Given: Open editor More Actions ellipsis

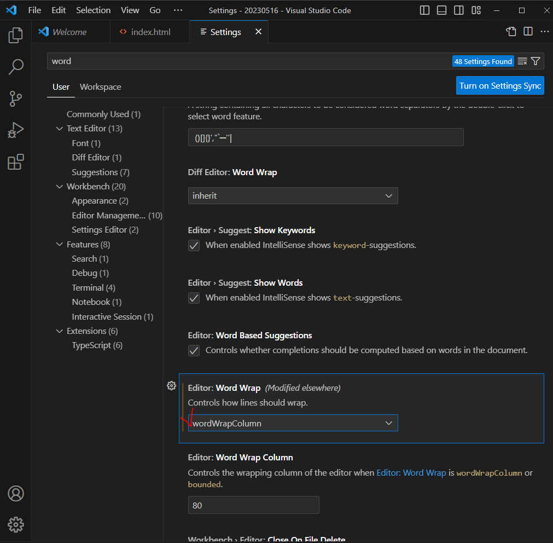Looking at the screenshot, I should tap(545, 31).
